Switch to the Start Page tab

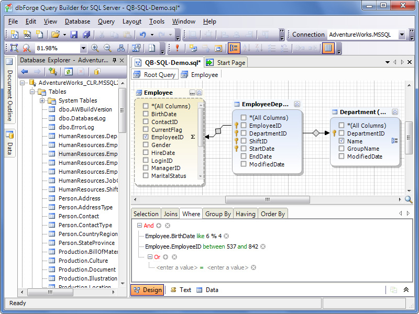[226, 63]
